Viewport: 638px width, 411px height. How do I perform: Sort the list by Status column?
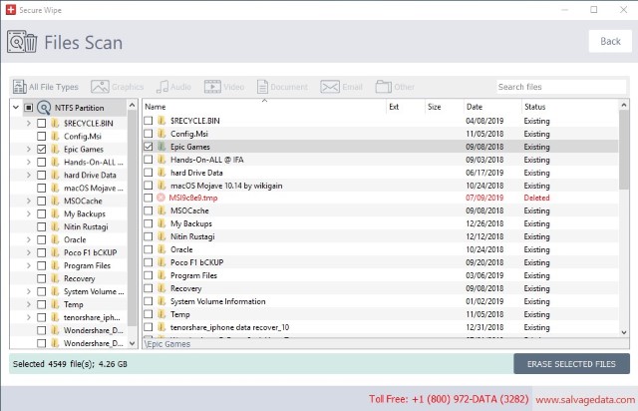(x=535, y=106)
